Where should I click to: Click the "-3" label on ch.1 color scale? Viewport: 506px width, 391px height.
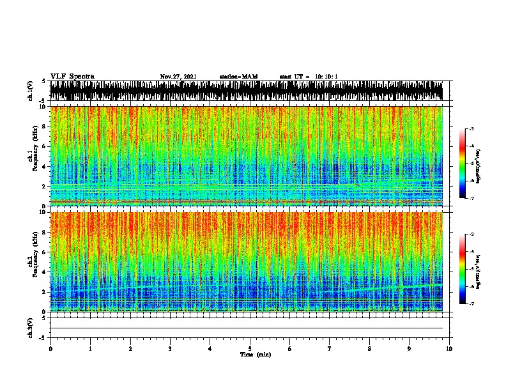pyautogui.click(x=471, y=128)
